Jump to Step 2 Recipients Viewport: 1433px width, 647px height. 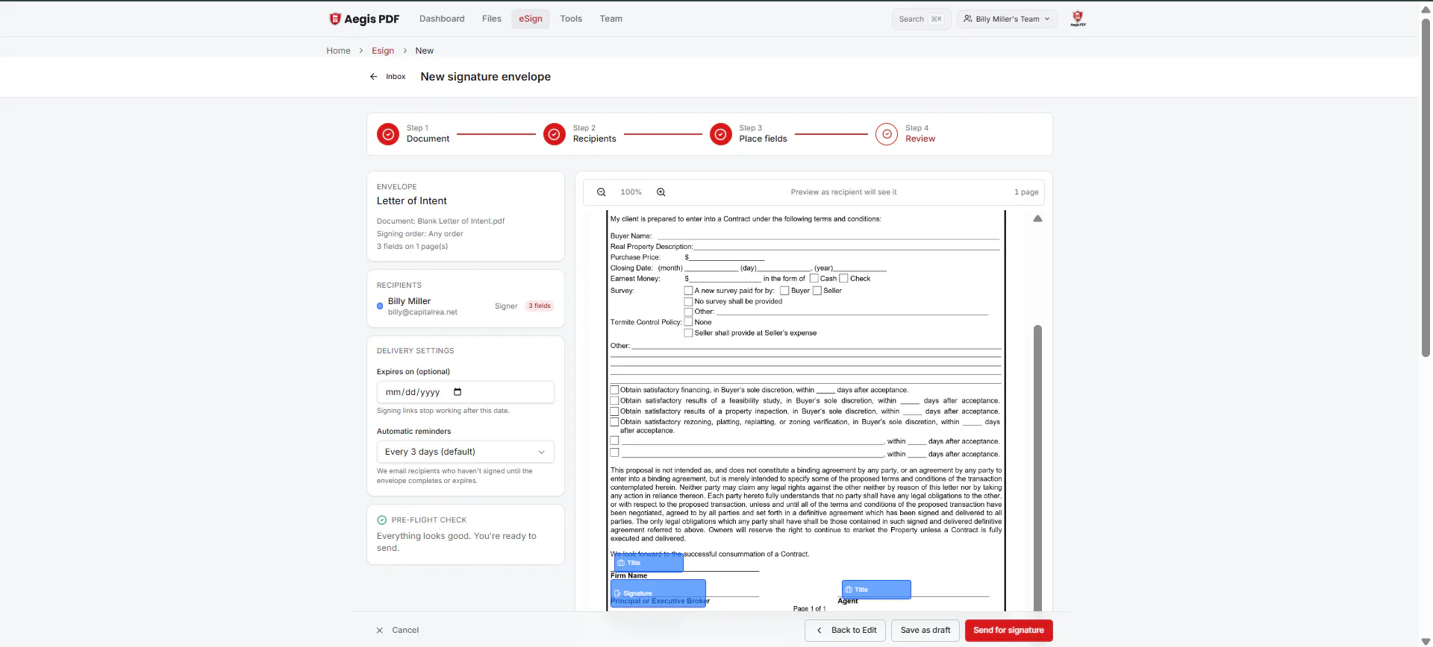(x=580, y=134)
